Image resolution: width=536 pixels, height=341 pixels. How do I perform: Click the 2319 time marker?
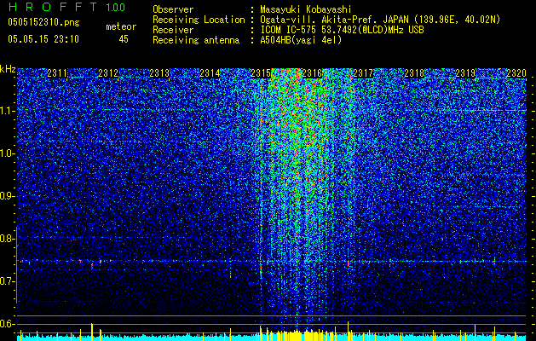pos(465,73)
